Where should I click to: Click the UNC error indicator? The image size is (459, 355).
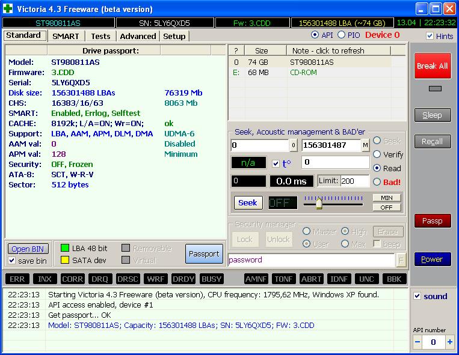click(366, 279)
